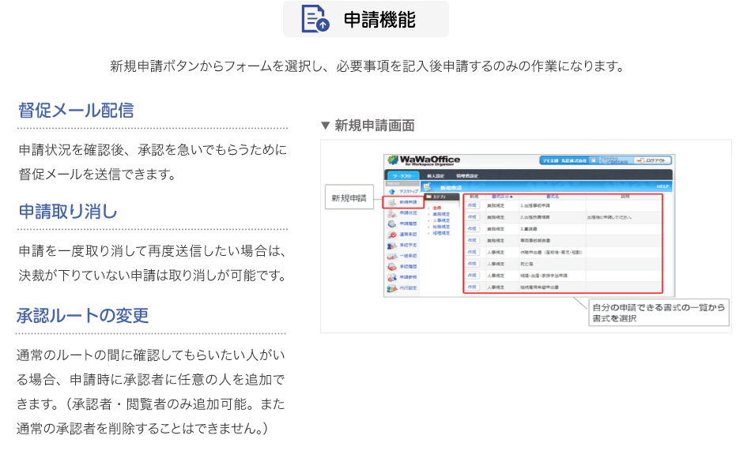Click the 一括承認 sidebar icon
Viewport: 736px width, 458px height.
click(x=392, y=257)
